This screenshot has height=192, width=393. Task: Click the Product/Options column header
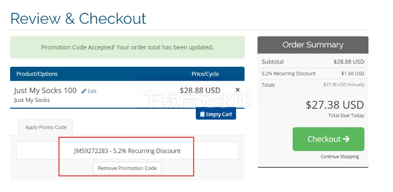point(37,74)
